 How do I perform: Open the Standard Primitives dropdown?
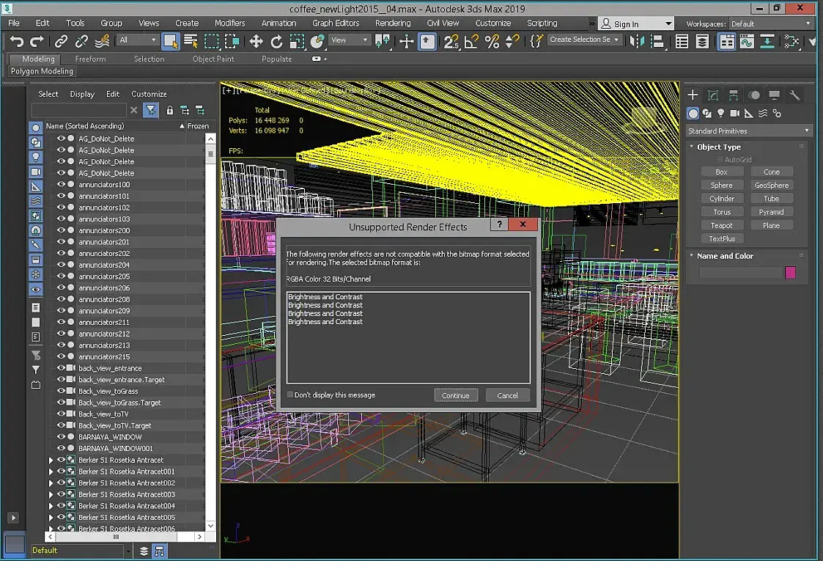(749, 131)
